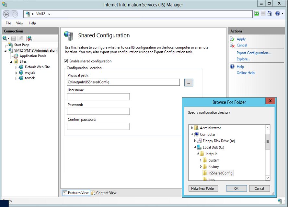Expand the Floppy Disk Drive (A:) node
288x207 pixels.
[x=195, y=141]
